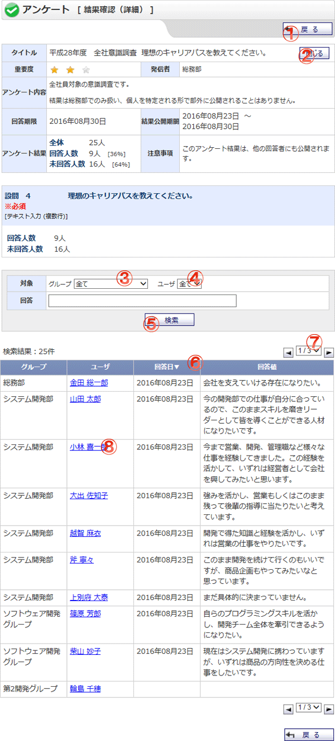This screenshot has width=335, height=741.
Task: Click the second gold importance star
Action: pyautogui.click(x=70, y=70)
